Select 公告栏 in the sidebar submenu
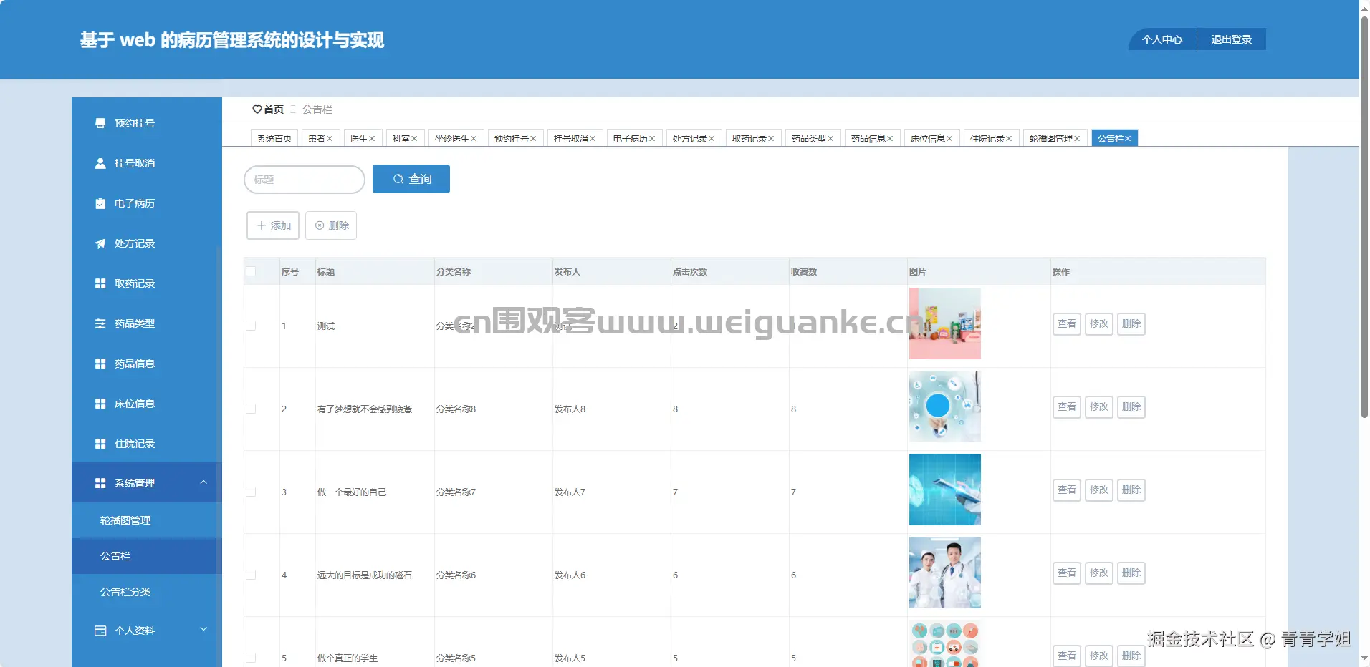 (147, 556)
